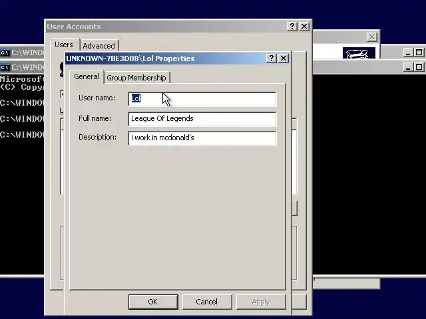Maximize the lower command prompt window
The width and height of the screenshot is (426, 319).
click(419, 67)
